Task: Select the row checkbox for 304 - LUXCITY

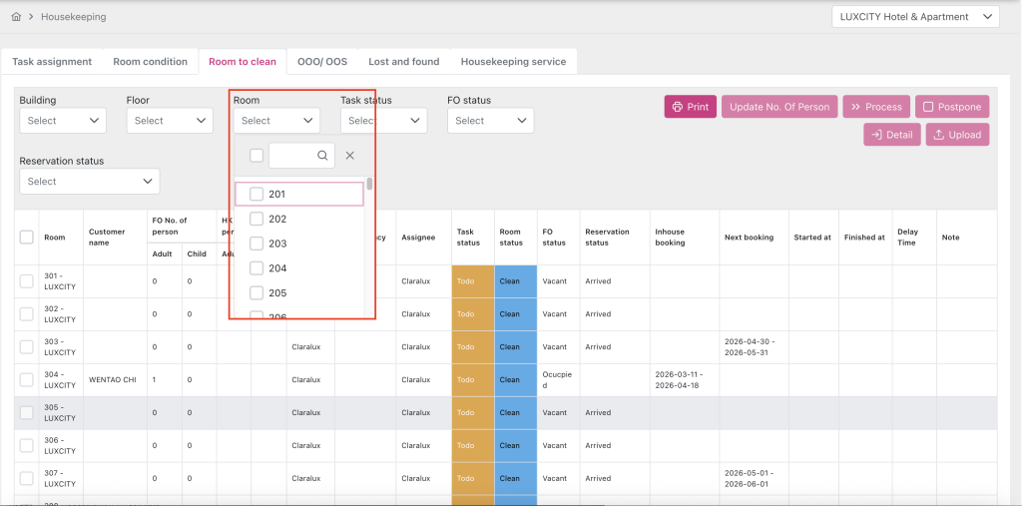Action: 26,379
